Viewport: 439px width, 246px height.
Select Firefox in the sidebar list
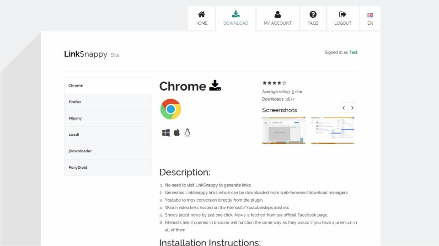[x=108, y=102]
